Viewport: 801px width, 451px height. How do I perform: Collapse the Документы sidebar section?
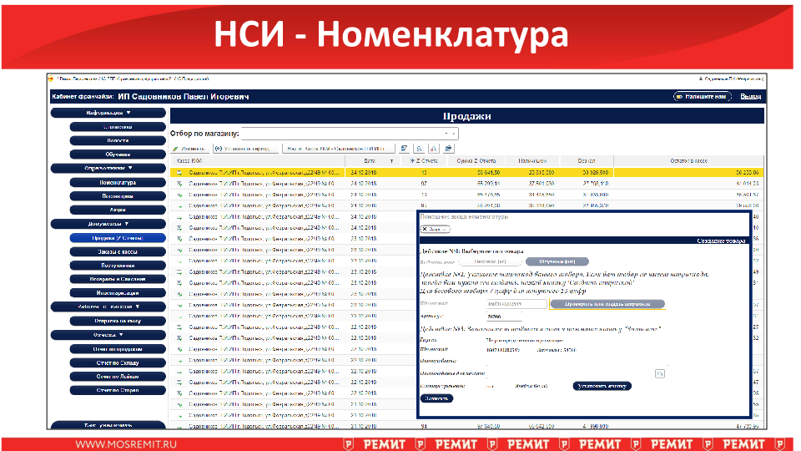tap(108, 224)
